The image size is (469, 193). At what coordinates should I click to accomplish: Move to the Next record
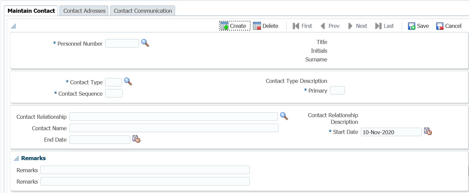click(358, 26)
